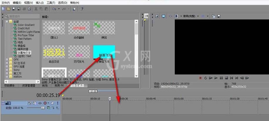Switch to the 视频 FX tab
Viewport: 269px width, 121px height.
tap(59, 85)
